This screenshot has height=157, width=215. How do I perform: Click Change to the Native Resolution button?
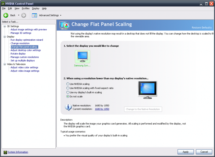point(143,109)
